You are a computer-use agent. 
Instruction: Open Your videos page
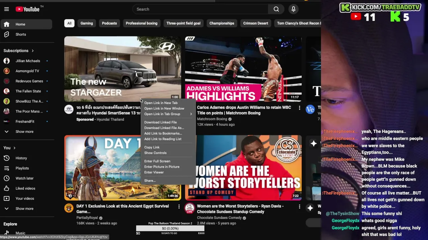coord(26,198)
